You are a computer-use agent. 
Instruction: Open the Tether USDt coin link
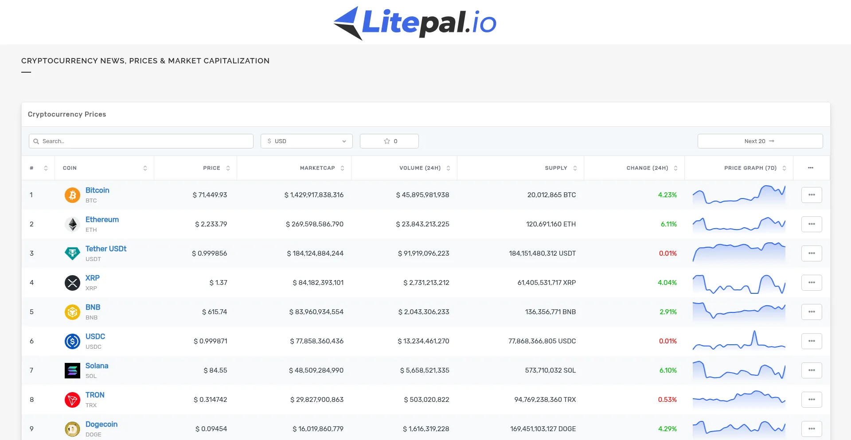(x=106, y=249)
